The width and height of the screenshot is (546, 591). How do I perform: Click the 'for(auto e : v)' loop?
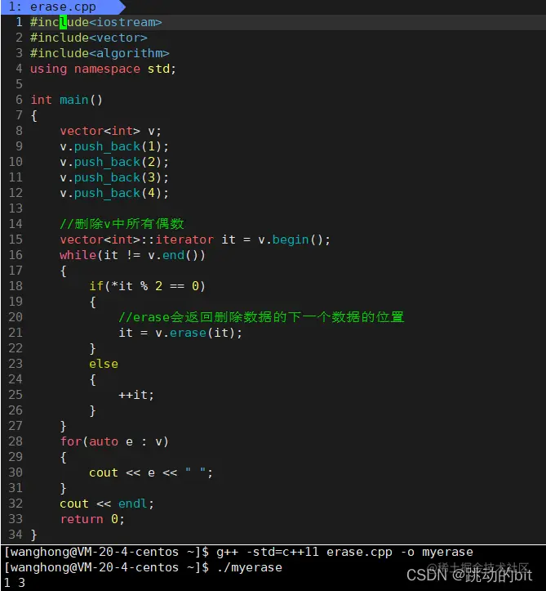(114, 441)
